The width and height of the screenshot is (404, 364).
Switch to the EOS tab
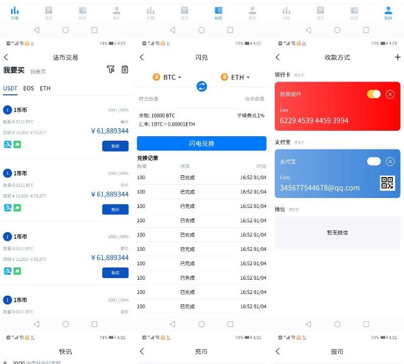(x=28, y=88)
